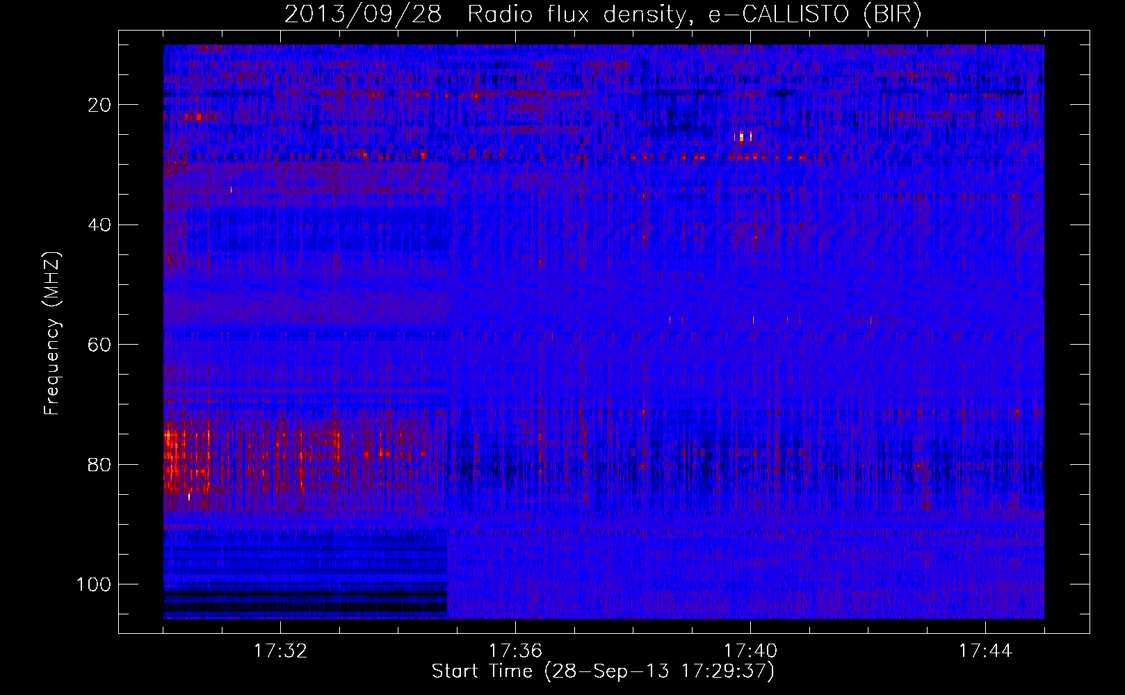Click the plot title '2013/09/28 Radio flux density, e-CALLISTO (BIR)'
This screenshot has width=1125, height=695.
pyautogui.click(x=603, y=14)
